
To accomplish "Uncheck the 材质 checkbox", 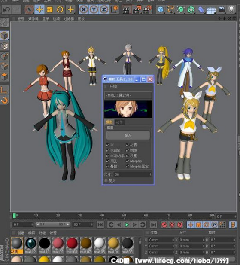I will pos(128,145).
